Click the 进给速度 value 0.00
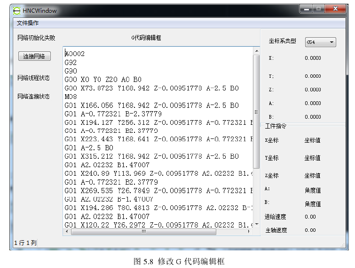The image size is (355, 268). (310, 217)
